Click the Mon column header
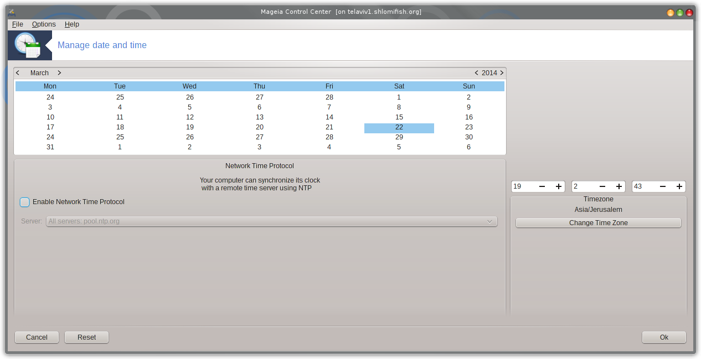701x359 pixels. click(x=50, y=86)
